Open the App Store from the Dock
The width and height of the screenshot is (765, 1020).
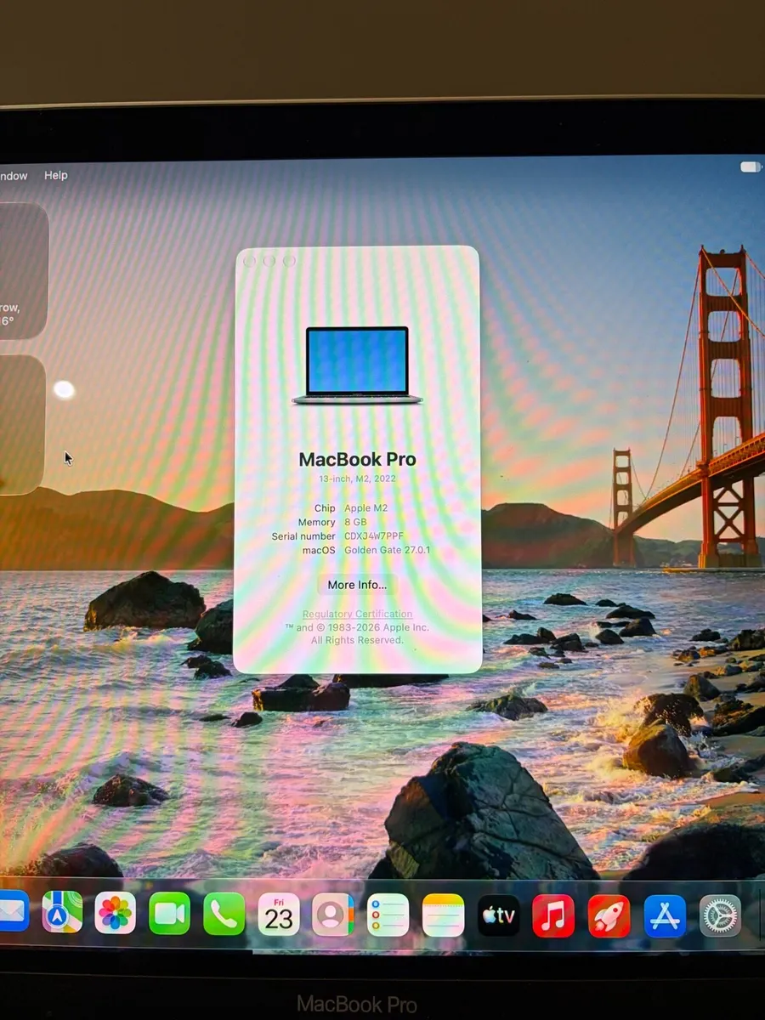[665, 916]
